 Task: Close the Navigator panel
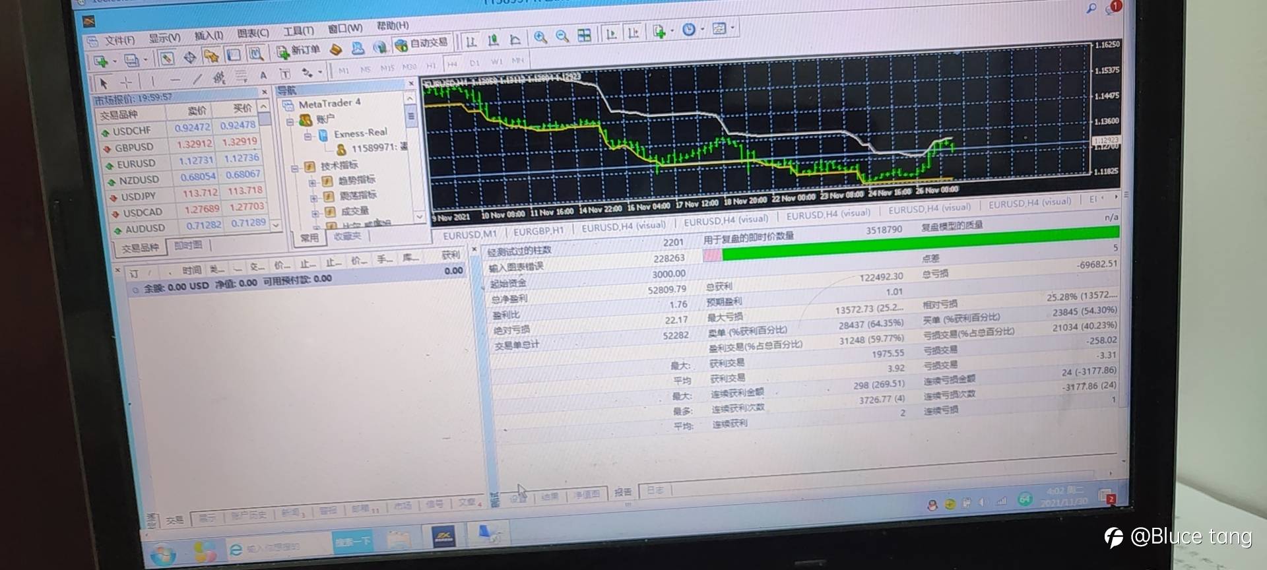pyautogui.click(x=410, y=83)
